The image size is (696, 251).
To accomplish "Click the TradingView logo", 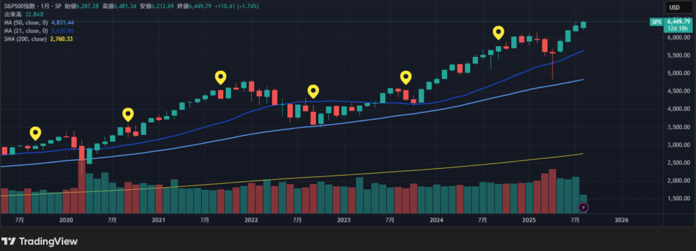I will click(x=39, y=242).
